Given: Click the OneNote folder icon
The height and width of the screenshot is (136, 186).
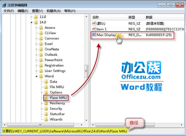Looking at the screenshot, I should (x=41, y=49).
